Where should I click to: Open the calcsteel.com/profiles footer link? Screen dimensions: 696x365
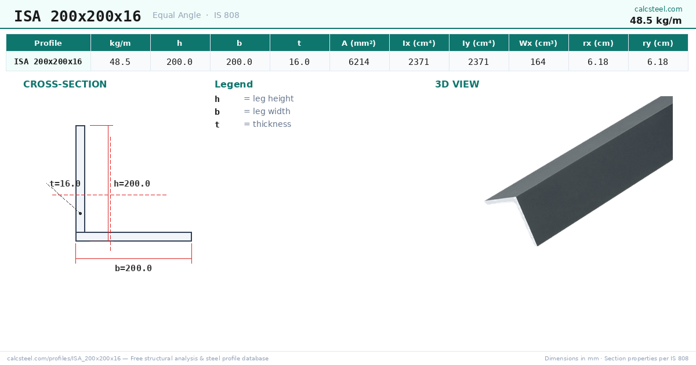point(137,359)
